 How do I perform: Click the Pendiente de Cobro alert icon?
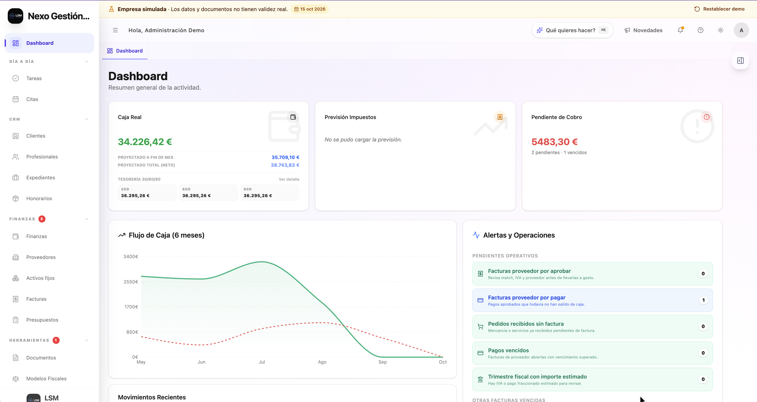pos(706,117)
